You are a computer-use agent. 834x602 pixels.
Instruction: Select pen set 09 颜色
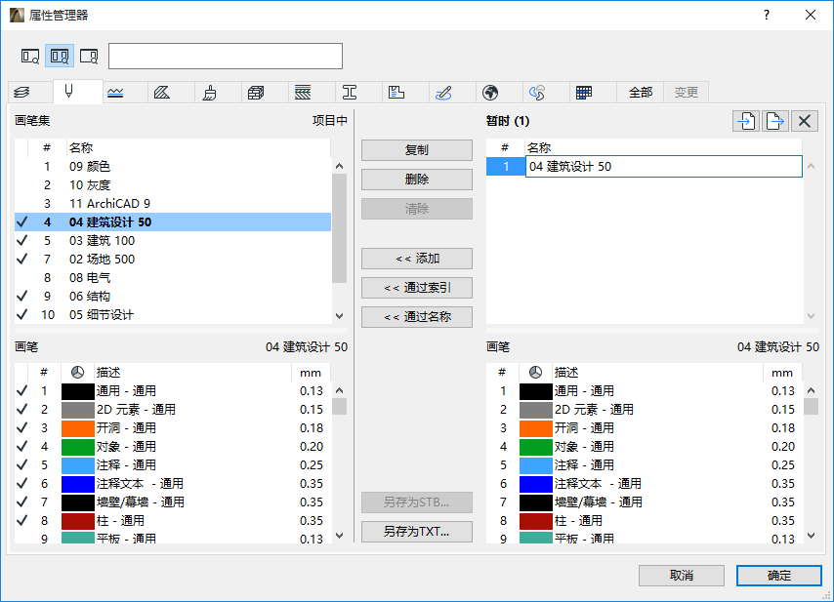click(x=173, y=166)
